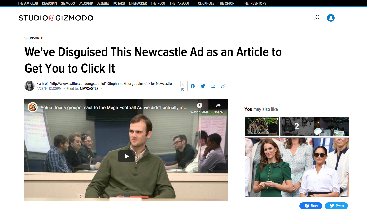Click the video Share arrow icon
This screenshot has width=367, height=211.
click(218, 105)
